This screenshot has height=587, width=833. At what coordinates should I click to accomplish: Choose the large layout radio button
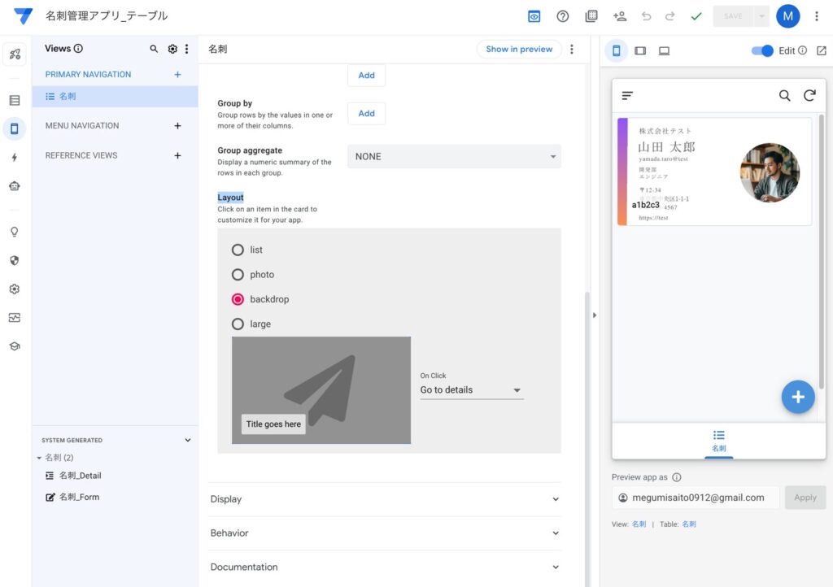[x=238, y=324]
